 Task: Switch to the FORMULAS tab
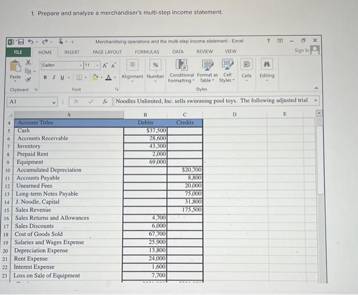coord(147,52)
